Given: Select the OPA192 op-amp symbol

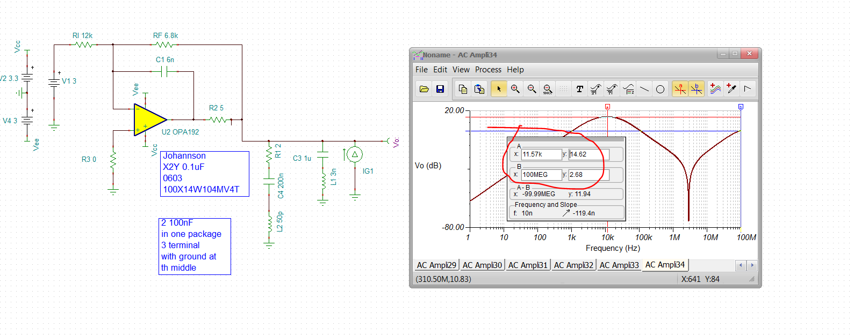Looking at the screenshot, I should point(150,120).
